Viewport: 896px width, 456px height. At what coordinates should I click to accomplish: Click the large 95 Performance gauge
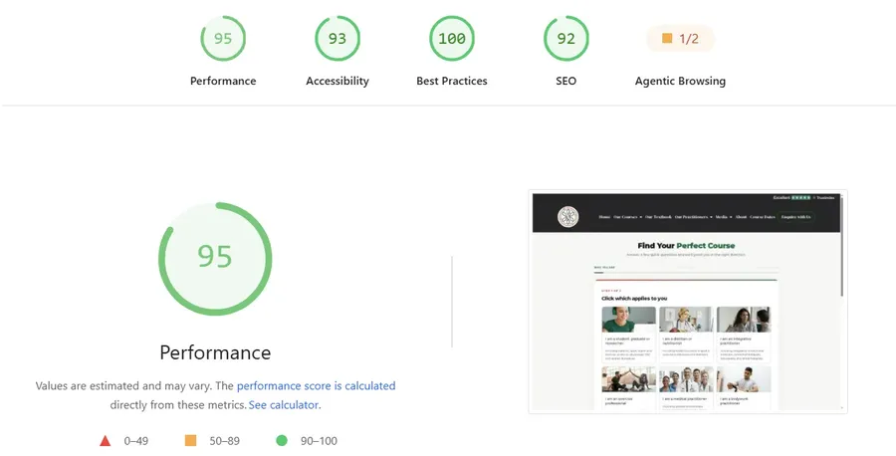click(x=215, y=258)
